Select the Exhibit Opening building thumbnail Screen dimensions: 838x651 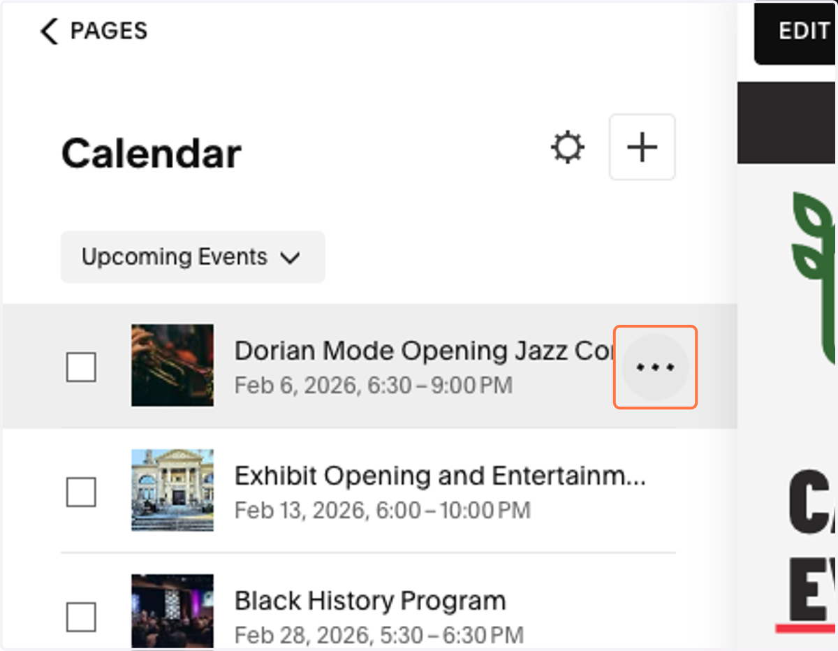[172, 490]
